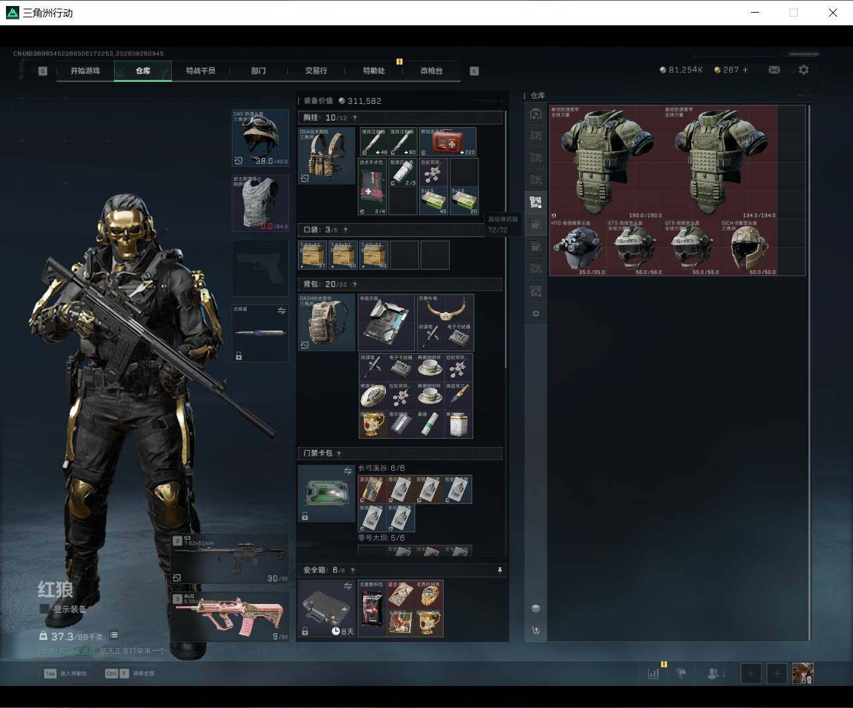
Task: Click the player avatar in bottom bar
Action: [802, 673]
